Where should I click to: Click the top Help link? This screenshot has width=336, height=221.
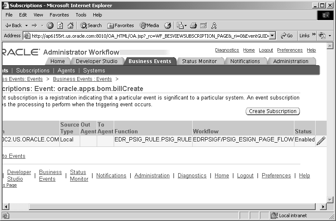[311, 50]
